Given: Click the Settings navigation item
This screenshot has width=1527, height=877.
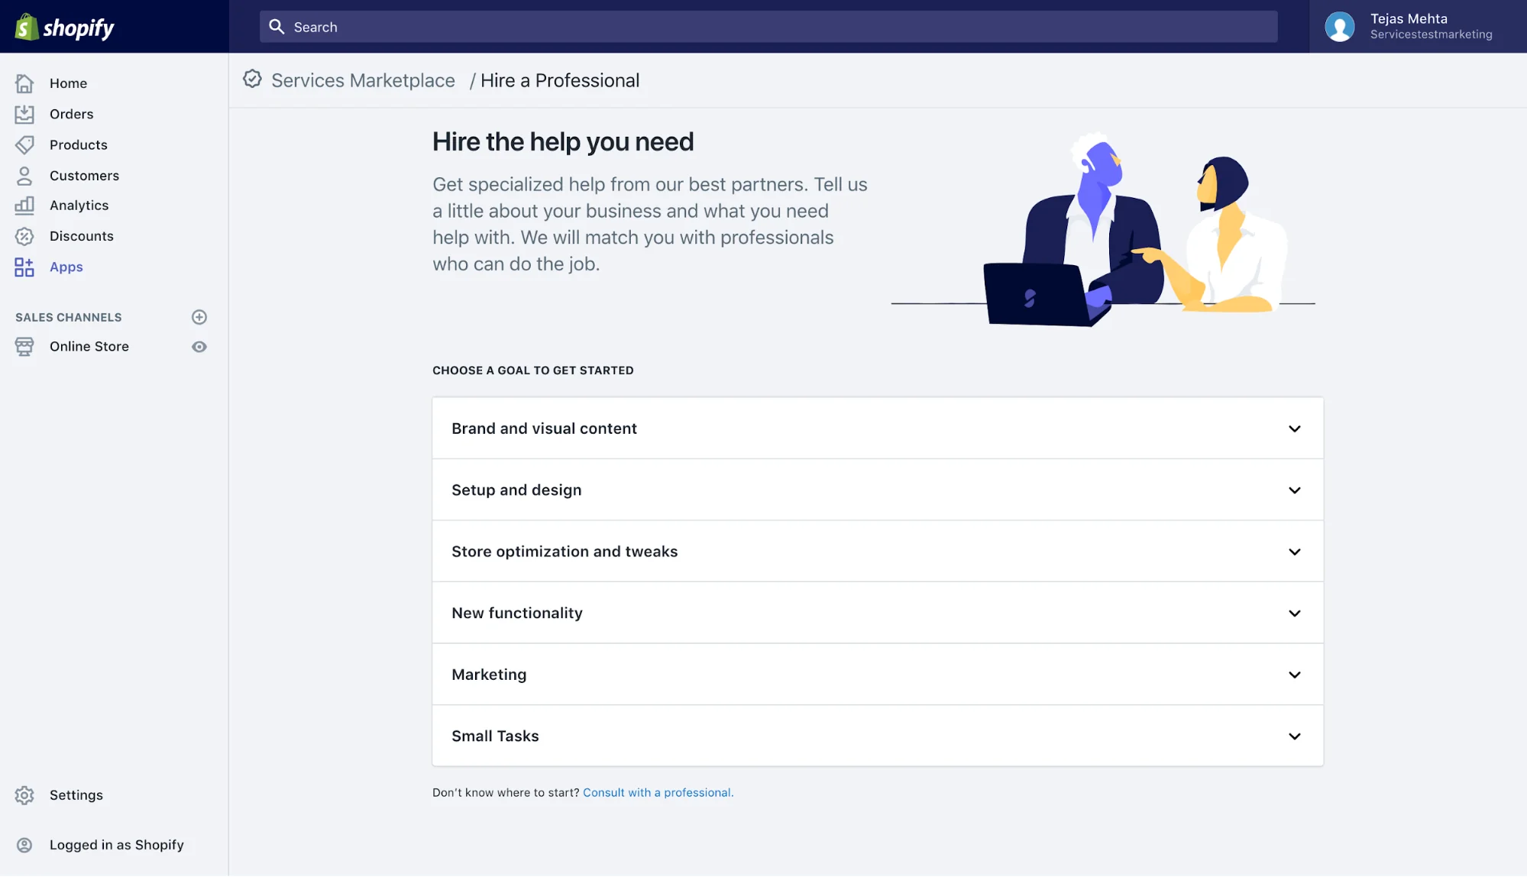Looking at the screenshot, I should 76,794.
